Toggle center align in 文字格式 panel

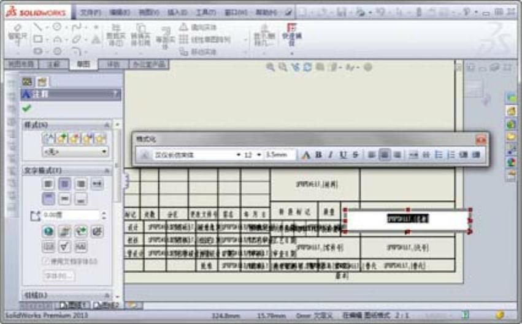point(64,184)
